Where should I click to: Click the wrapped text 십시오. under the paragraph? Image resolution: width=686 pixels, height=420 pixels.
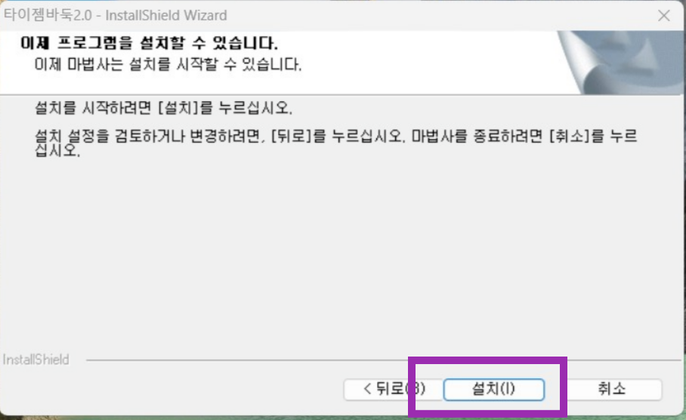click(x=57, y=150)
